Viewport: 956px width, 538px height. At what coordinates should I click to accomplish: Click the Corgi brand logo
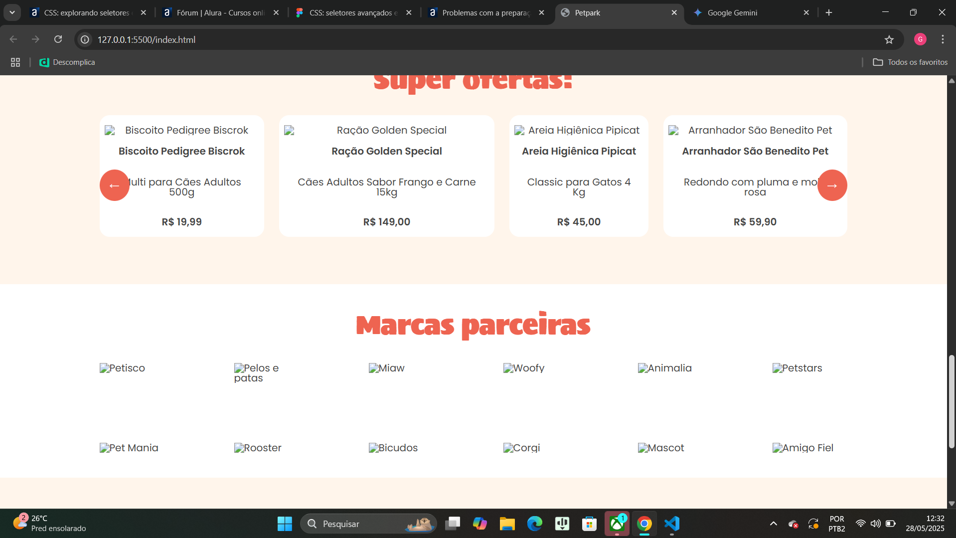coord(522,448)
